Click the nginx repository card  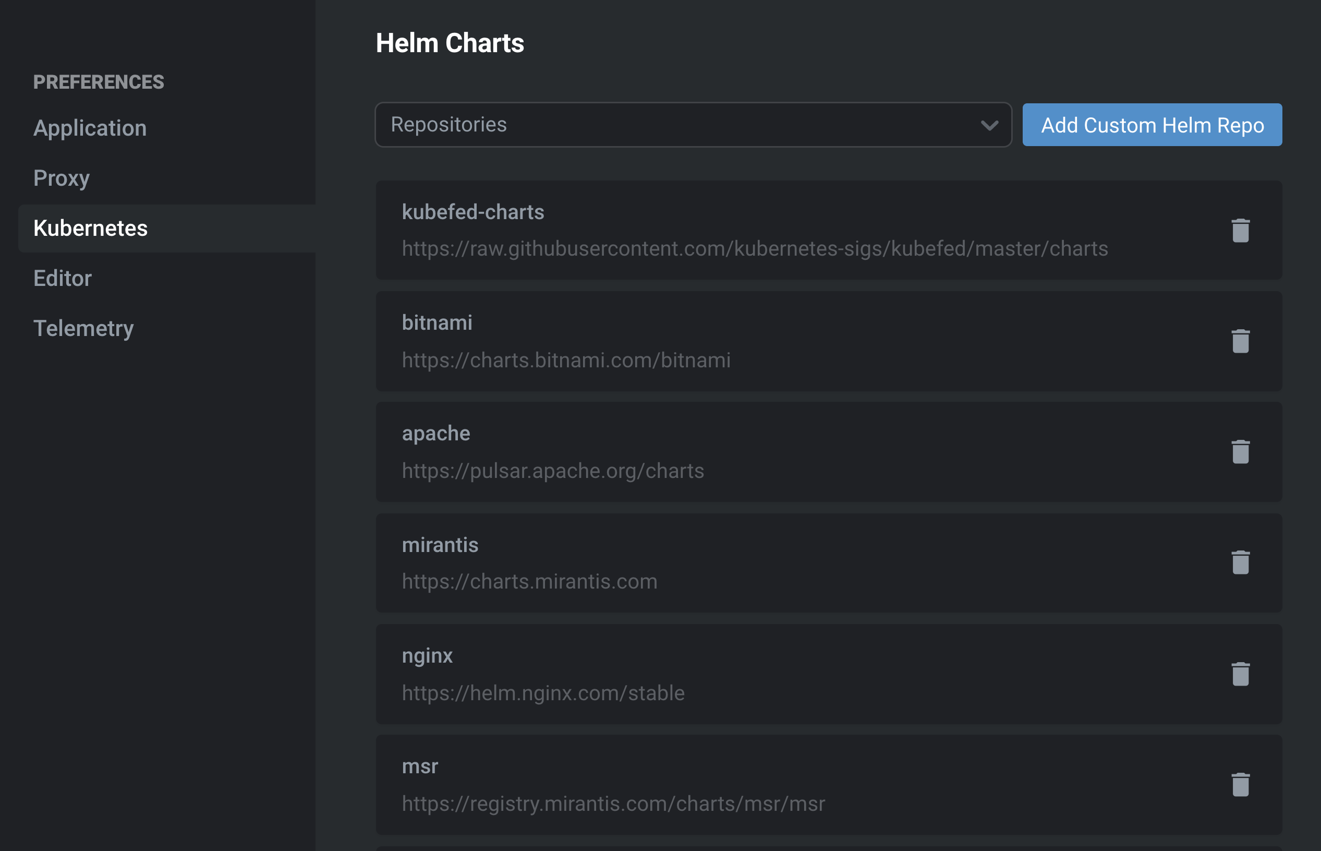(773, 674)
